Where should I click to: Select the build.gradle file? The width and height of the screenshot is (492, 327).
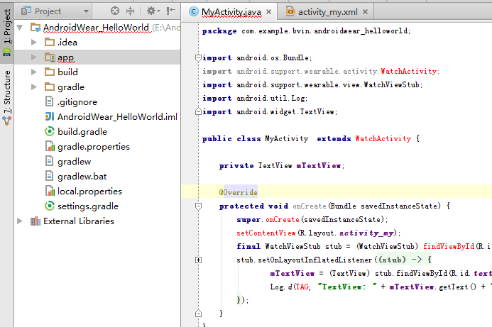(82, 132)
